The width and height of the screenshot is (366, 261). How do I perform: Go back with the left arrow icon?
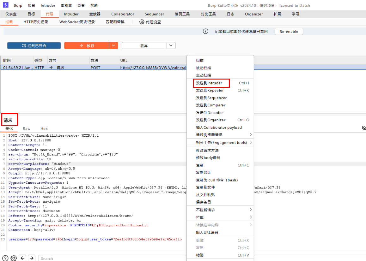tap(22, 258)
